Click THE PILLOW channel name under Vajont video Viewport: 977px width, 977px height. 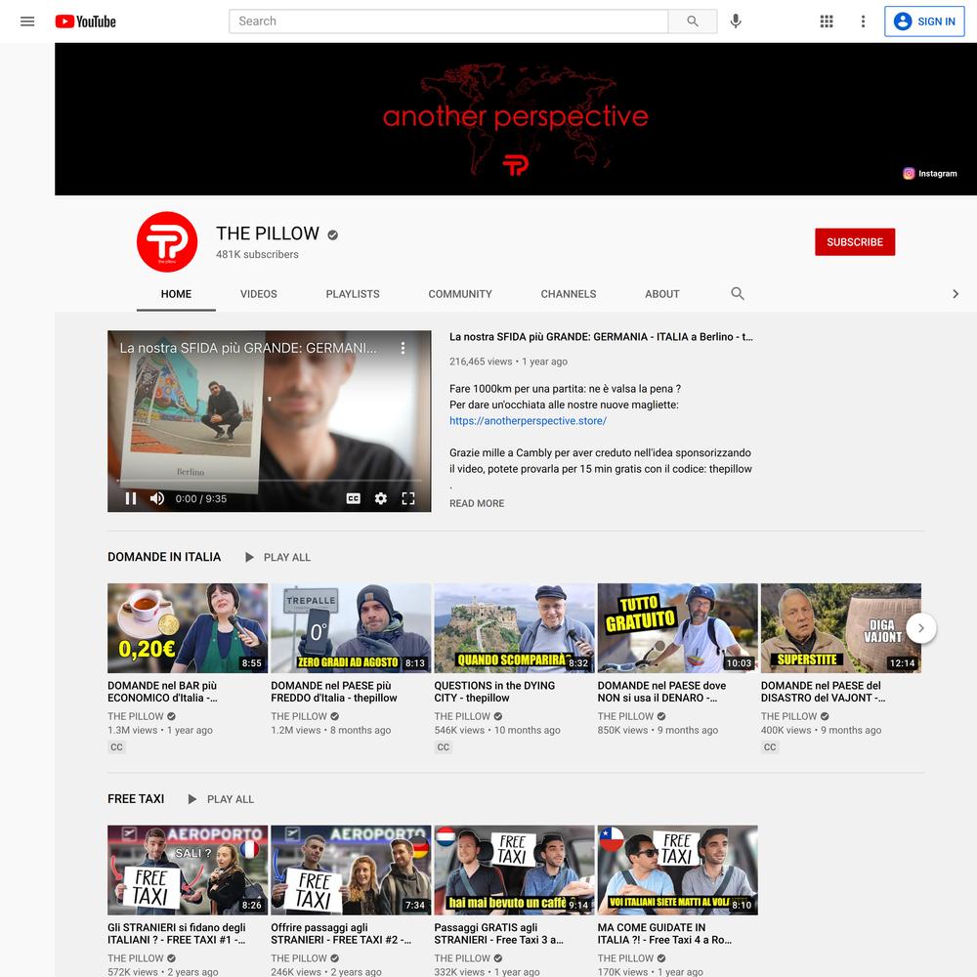pyautogui.click(x=788, y=716)
